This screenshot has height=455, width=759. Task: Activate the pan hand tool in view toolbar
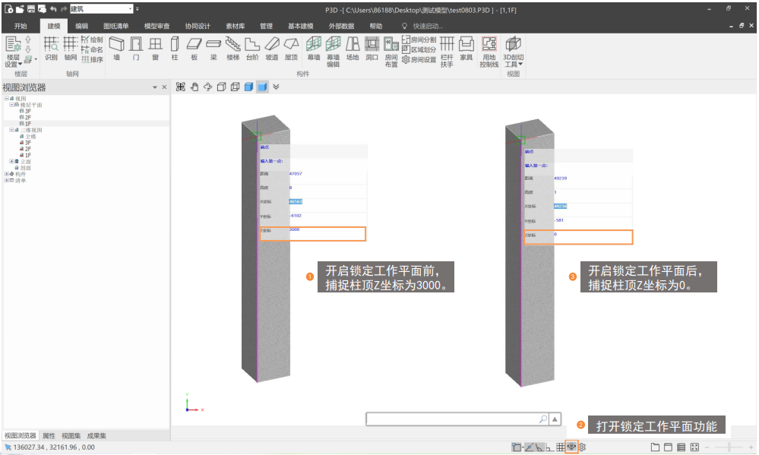click(194, 87)
